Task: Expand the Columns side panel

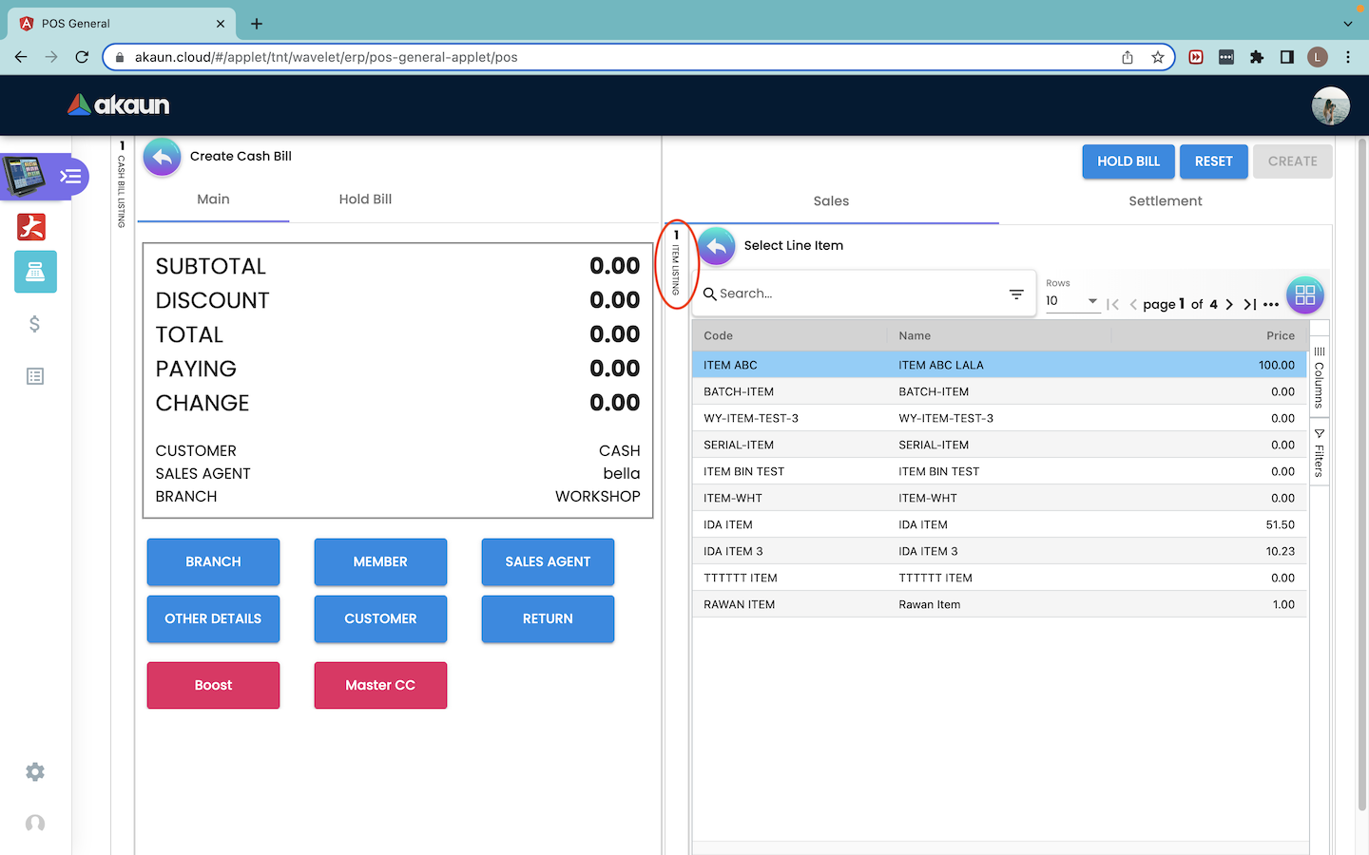Action: (x=1319, y=378)
